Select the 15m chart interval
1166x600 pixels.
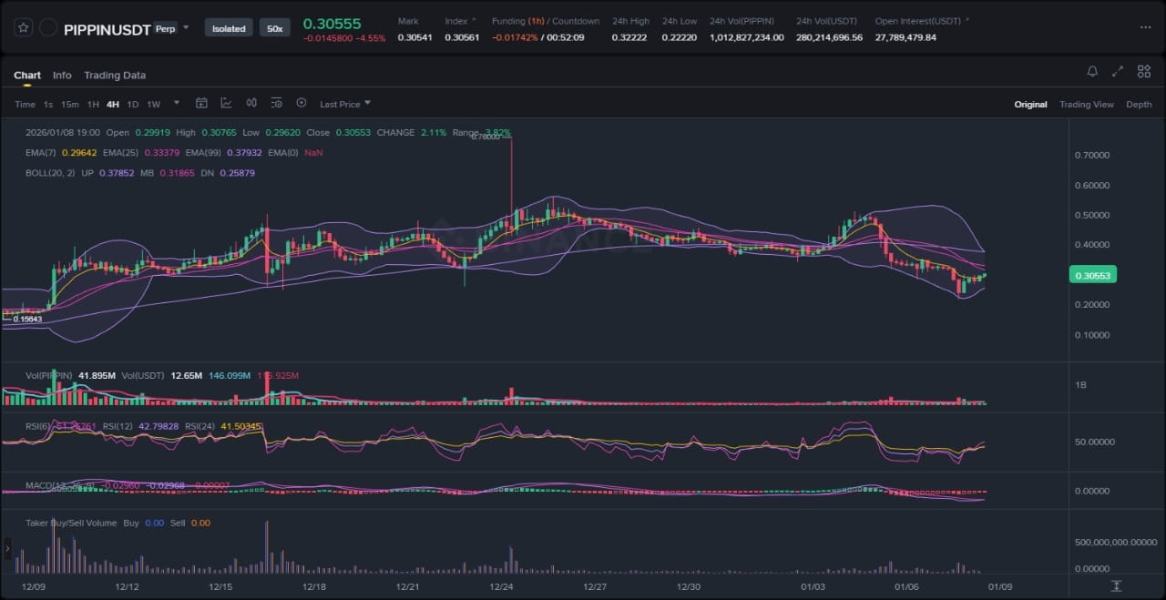point(70,105)
